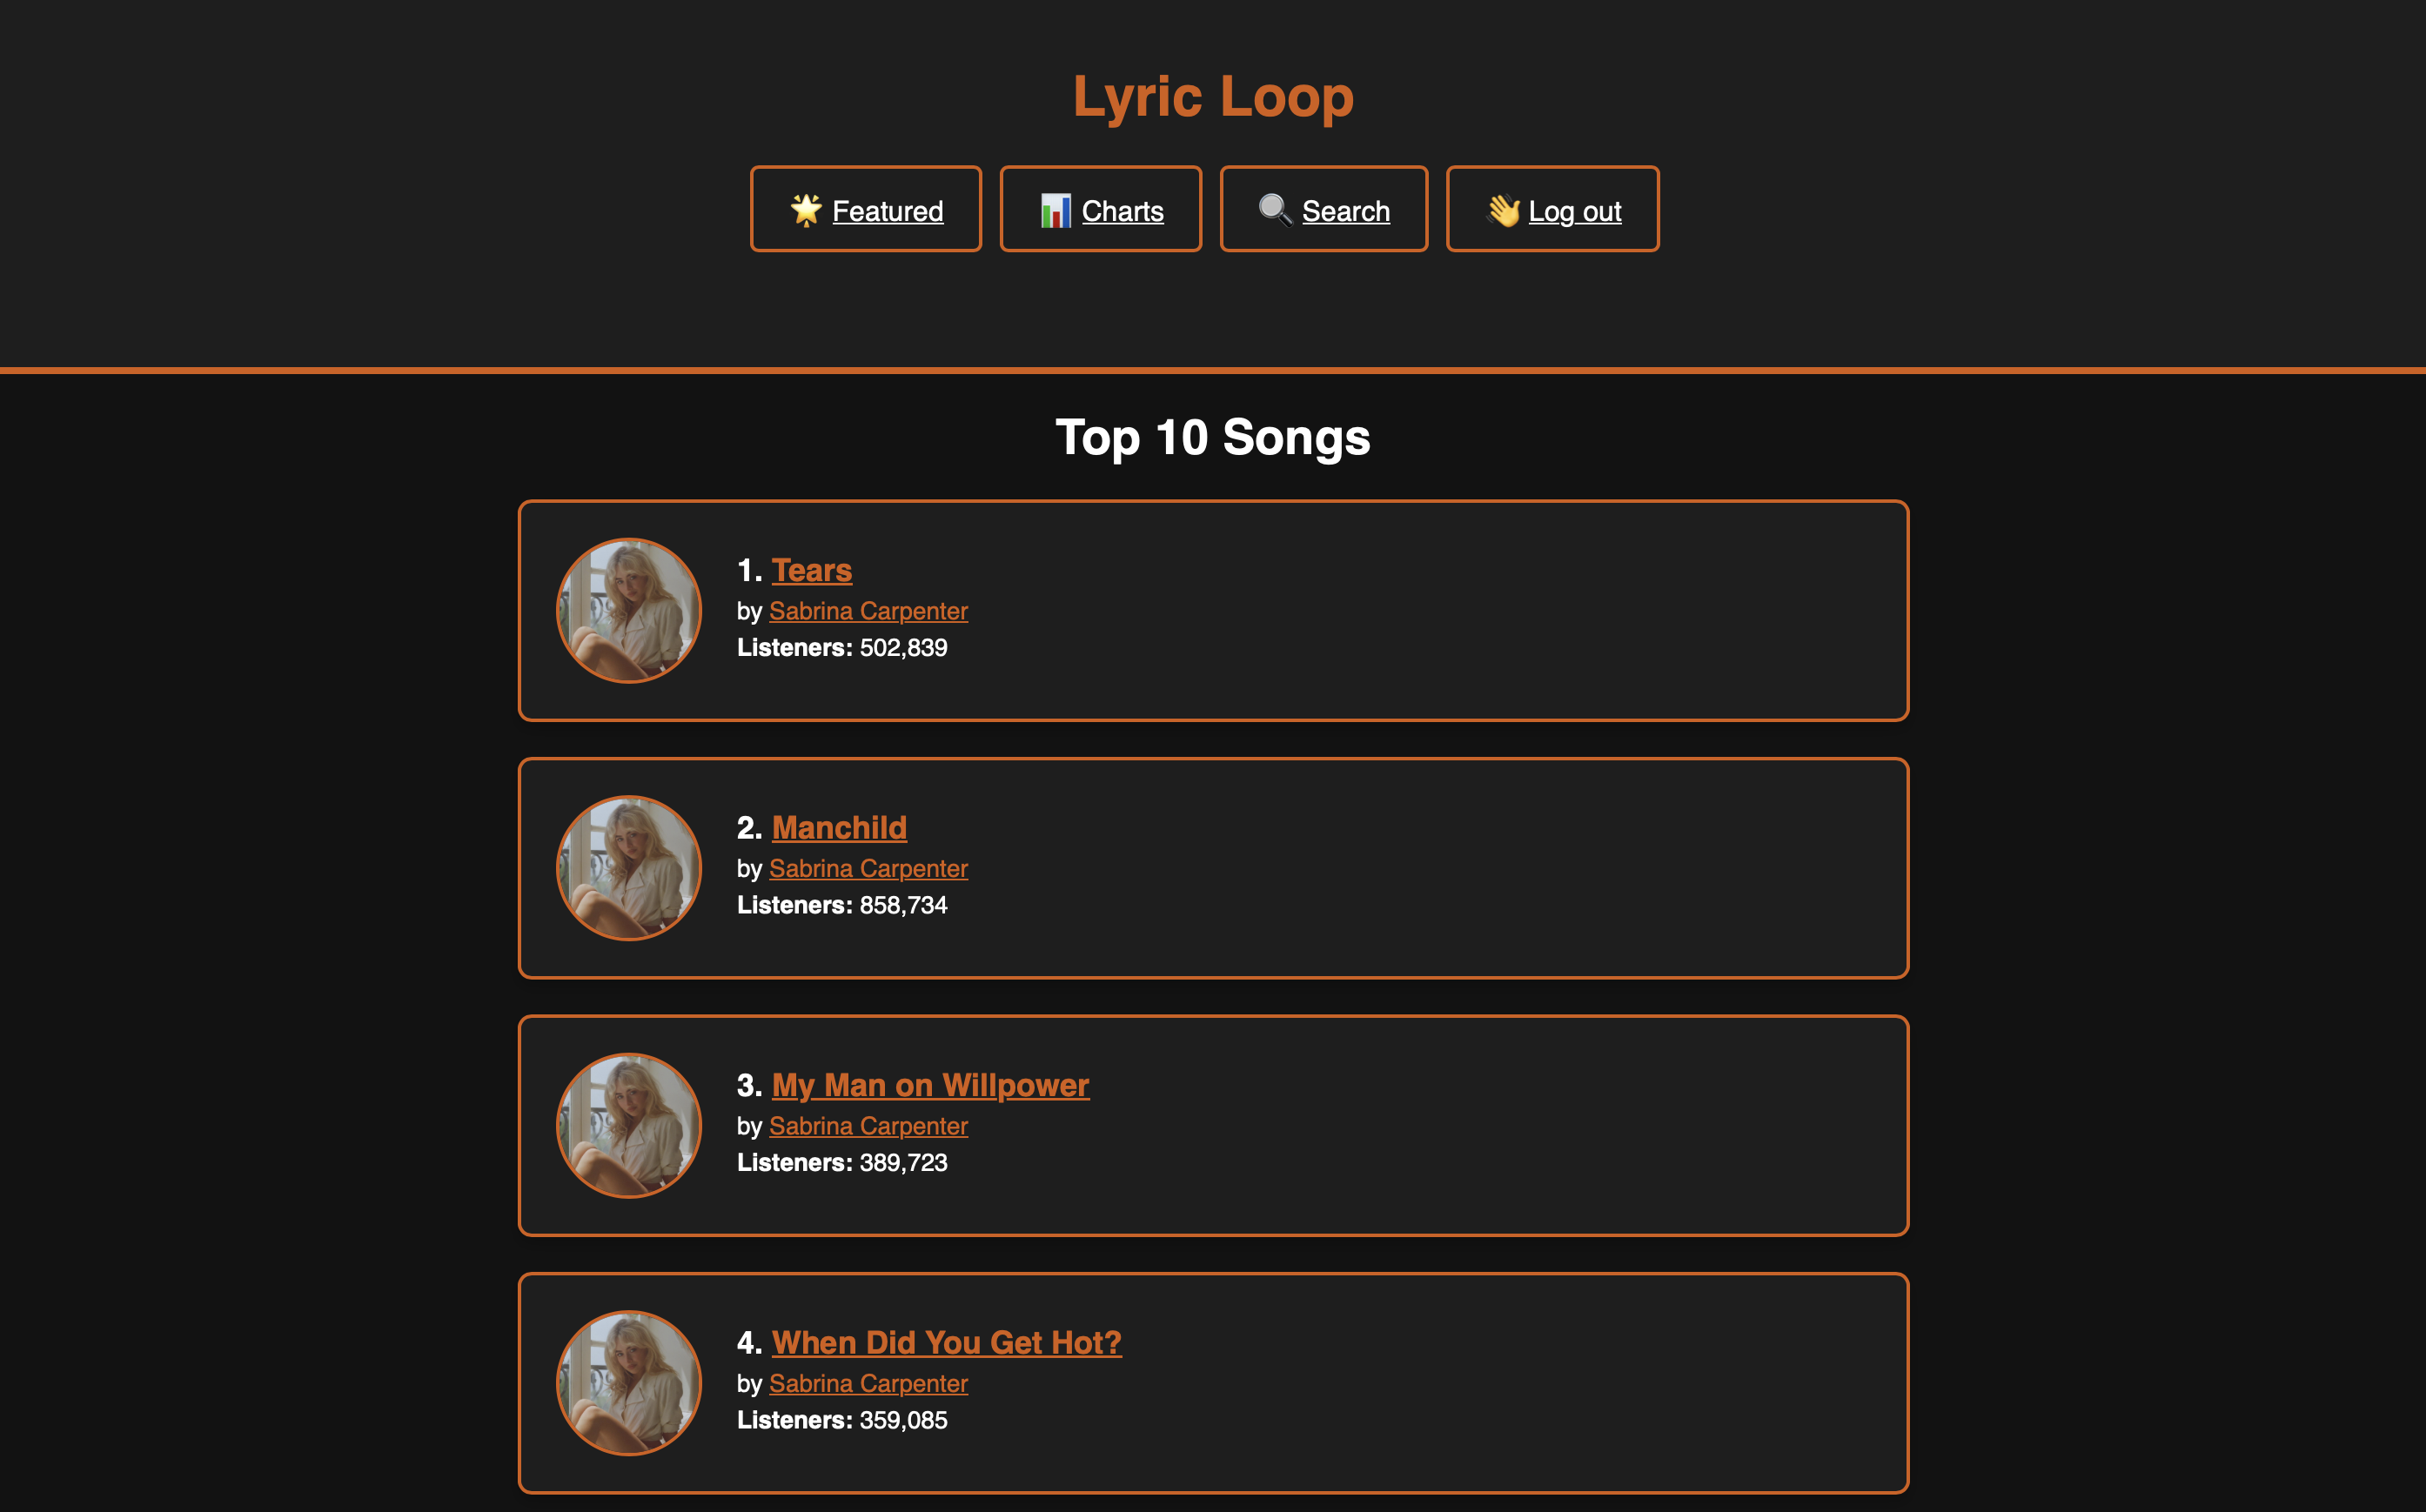2426x1512 pixels.
Task: Open the Search page
Action: [1345, 211]
